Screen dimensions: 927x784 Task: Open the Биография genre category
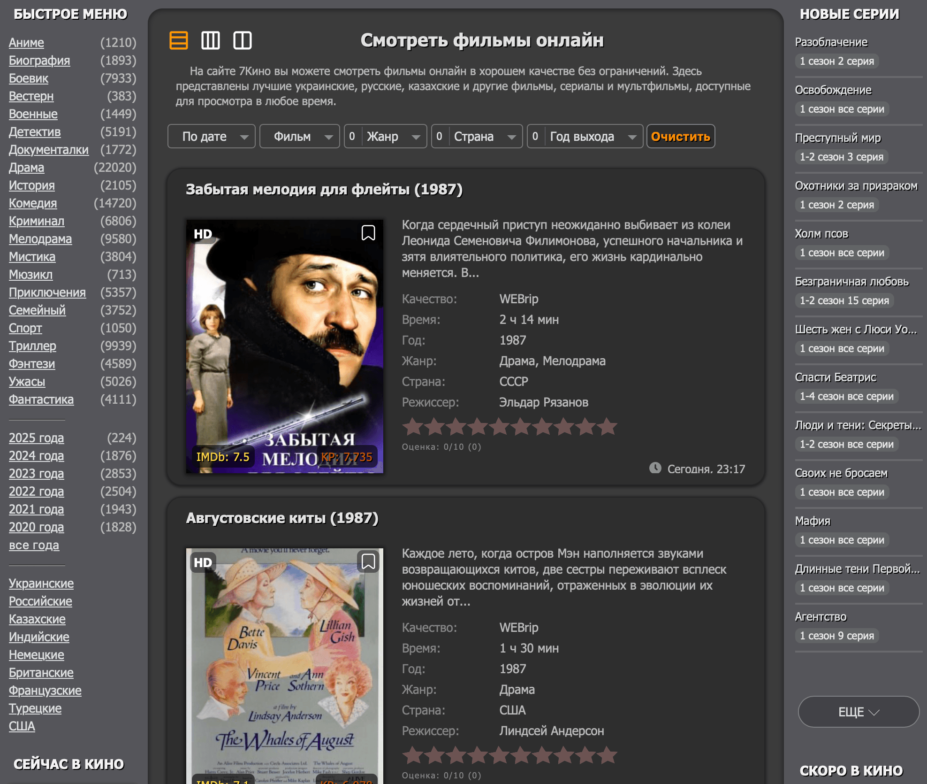39,61
